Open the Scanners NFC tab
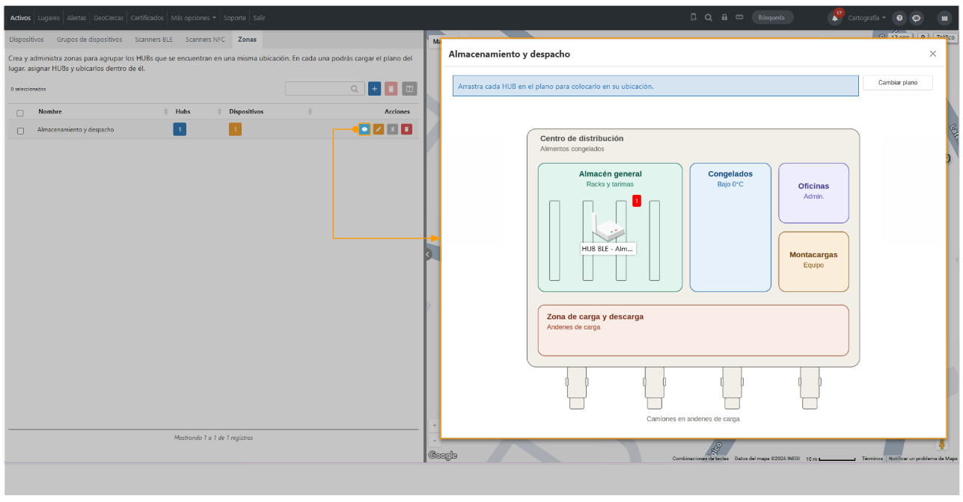Image resolution: width=963 pixels, height=502 pixels. (x=205, y=40)
